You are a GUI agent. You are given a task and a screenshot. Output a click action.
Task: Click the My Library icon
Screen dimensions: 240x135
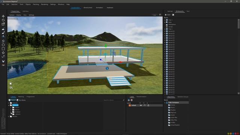point(18,100)
